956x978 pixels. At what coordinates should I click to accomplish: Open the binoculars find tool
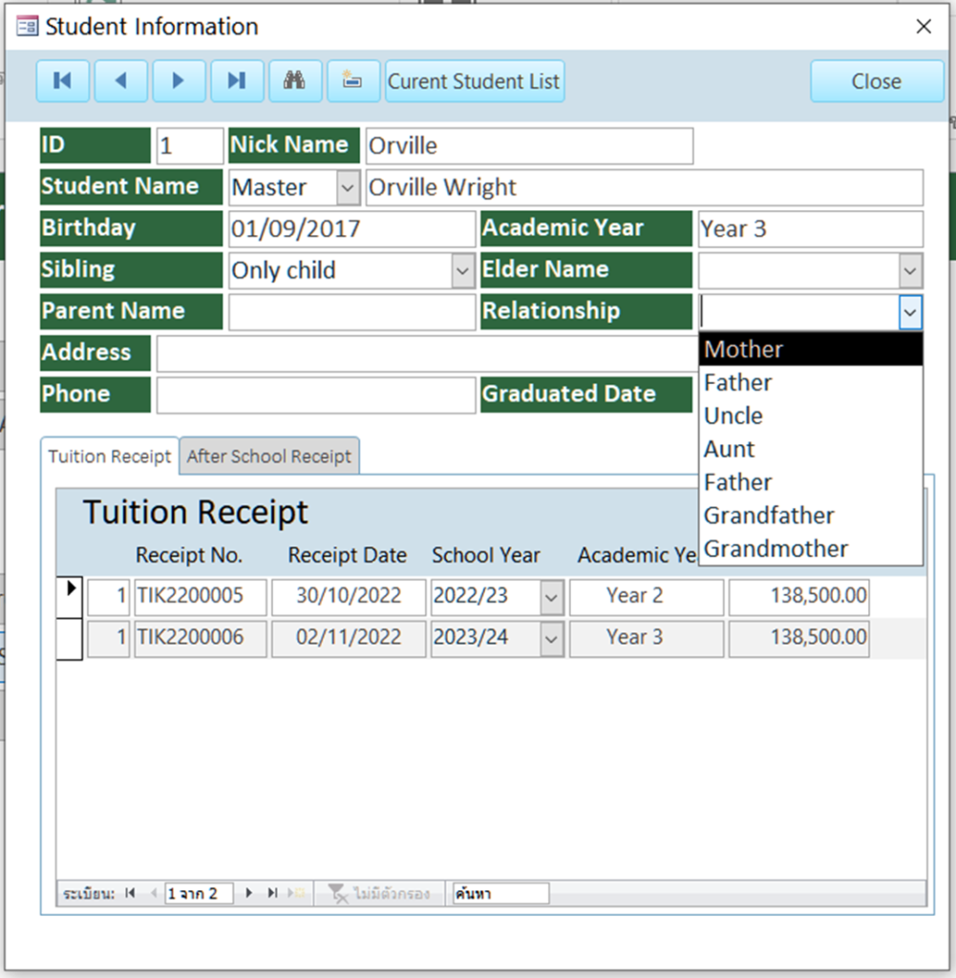(x=295, y=81)
